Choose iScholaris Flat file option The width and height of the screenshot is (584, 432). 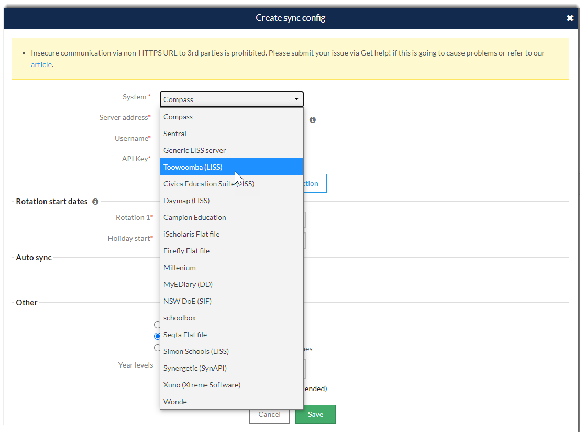click(x=232, y=234)
